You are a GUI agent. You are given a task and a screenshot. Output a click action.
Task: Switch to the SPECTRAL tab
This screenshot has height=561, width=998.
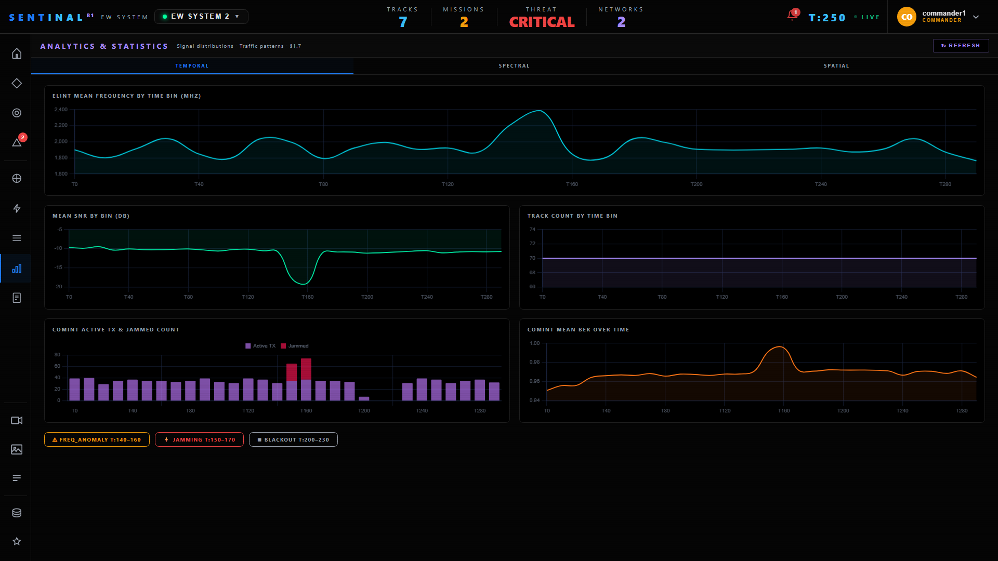[x=514, y=66]
